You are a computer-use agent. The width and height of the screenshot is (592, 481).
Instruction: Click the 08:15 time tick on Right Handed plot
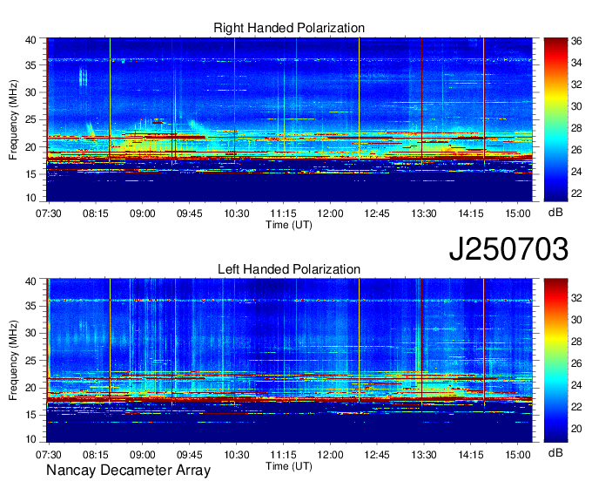click(96, 213)
